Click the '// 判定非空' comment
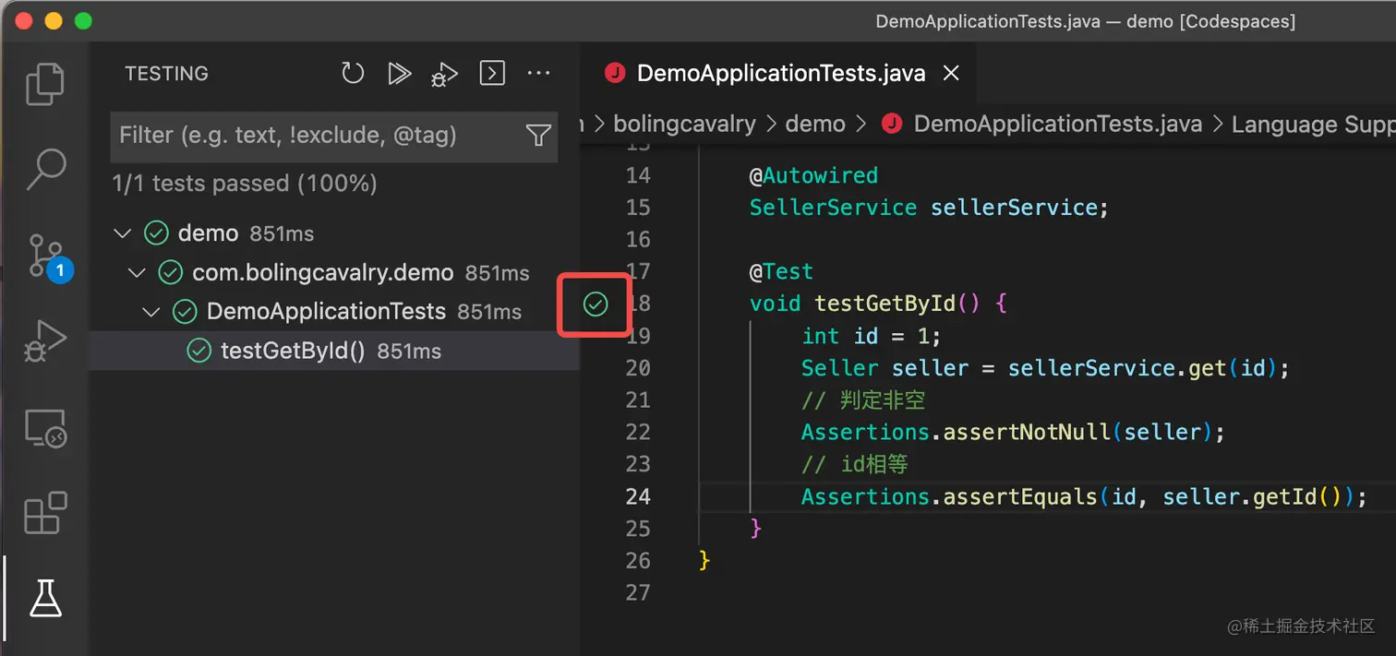The height and width of the screenshot is (656, 1396). (x=863, y=400)
